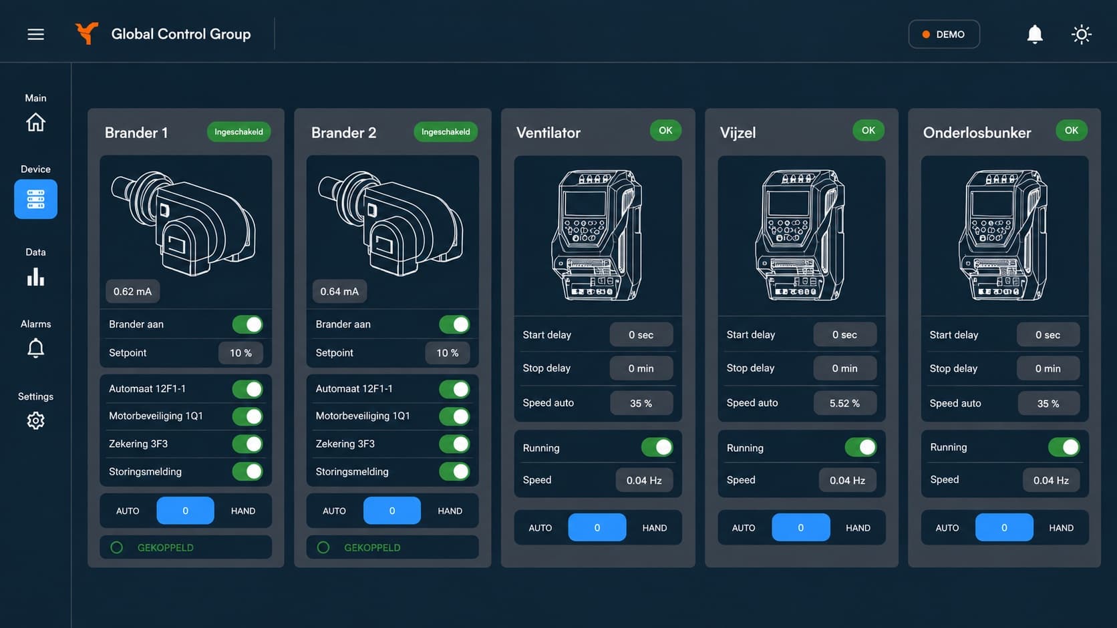Click Brander 2 burner image
This screenshot has height=628, width=1117.
click(390, 223)
